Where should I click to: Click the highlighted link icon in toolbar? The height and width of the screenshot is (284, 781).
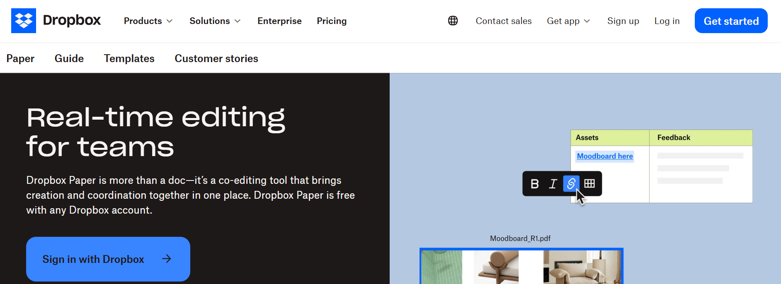[x=571, y=183]
